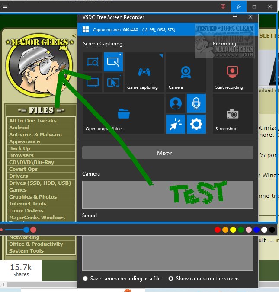The width and height of the screenshot is (279, 292).
Task: Open Graphics & Photos category
Action: point(33,197)
